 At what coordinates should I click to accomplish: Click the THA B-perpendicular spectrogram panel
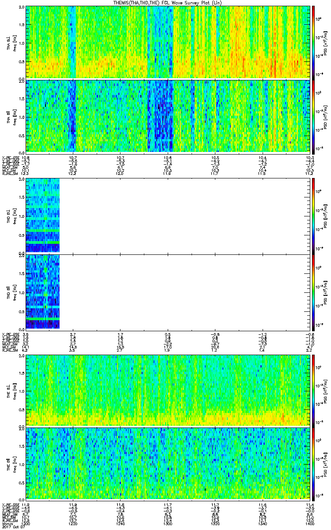coord(168,42)
